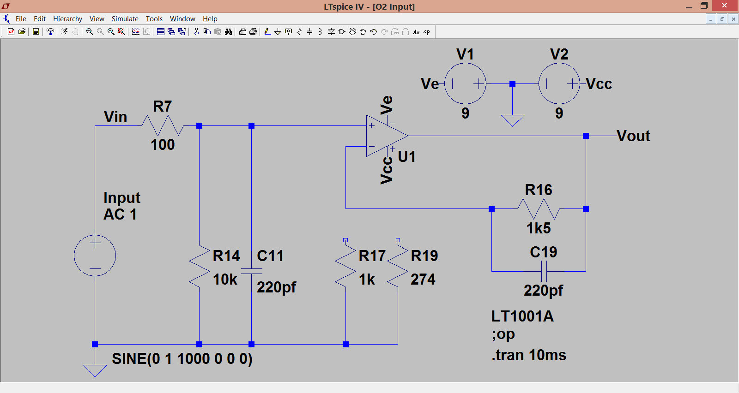This screenshot has width=739, height=393.
Task: Select the Place Ground tool
Action: 278,31
